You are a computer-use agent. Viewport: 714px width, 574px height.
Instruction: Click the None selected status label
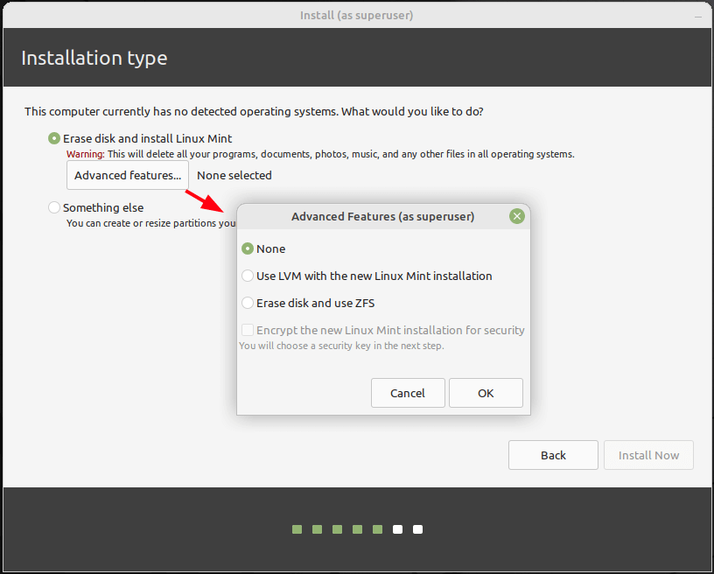pyautogui.click(x=234, y=175)
